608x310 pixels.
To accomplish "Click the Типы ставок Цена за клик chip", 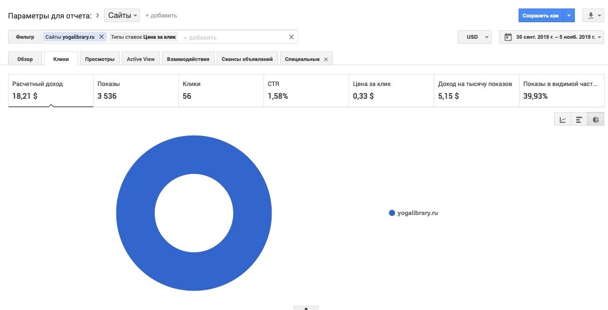I will pyautogui.click(x=143, y=37).
